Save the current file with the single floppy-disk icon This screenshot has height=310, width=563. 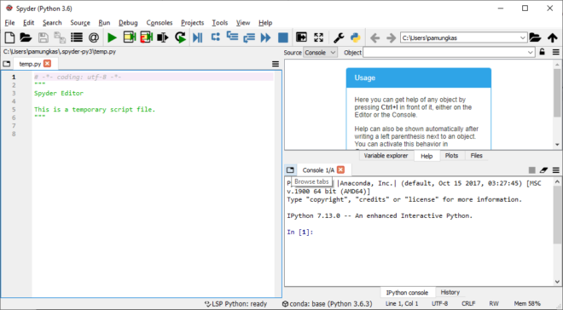[44, 37]
